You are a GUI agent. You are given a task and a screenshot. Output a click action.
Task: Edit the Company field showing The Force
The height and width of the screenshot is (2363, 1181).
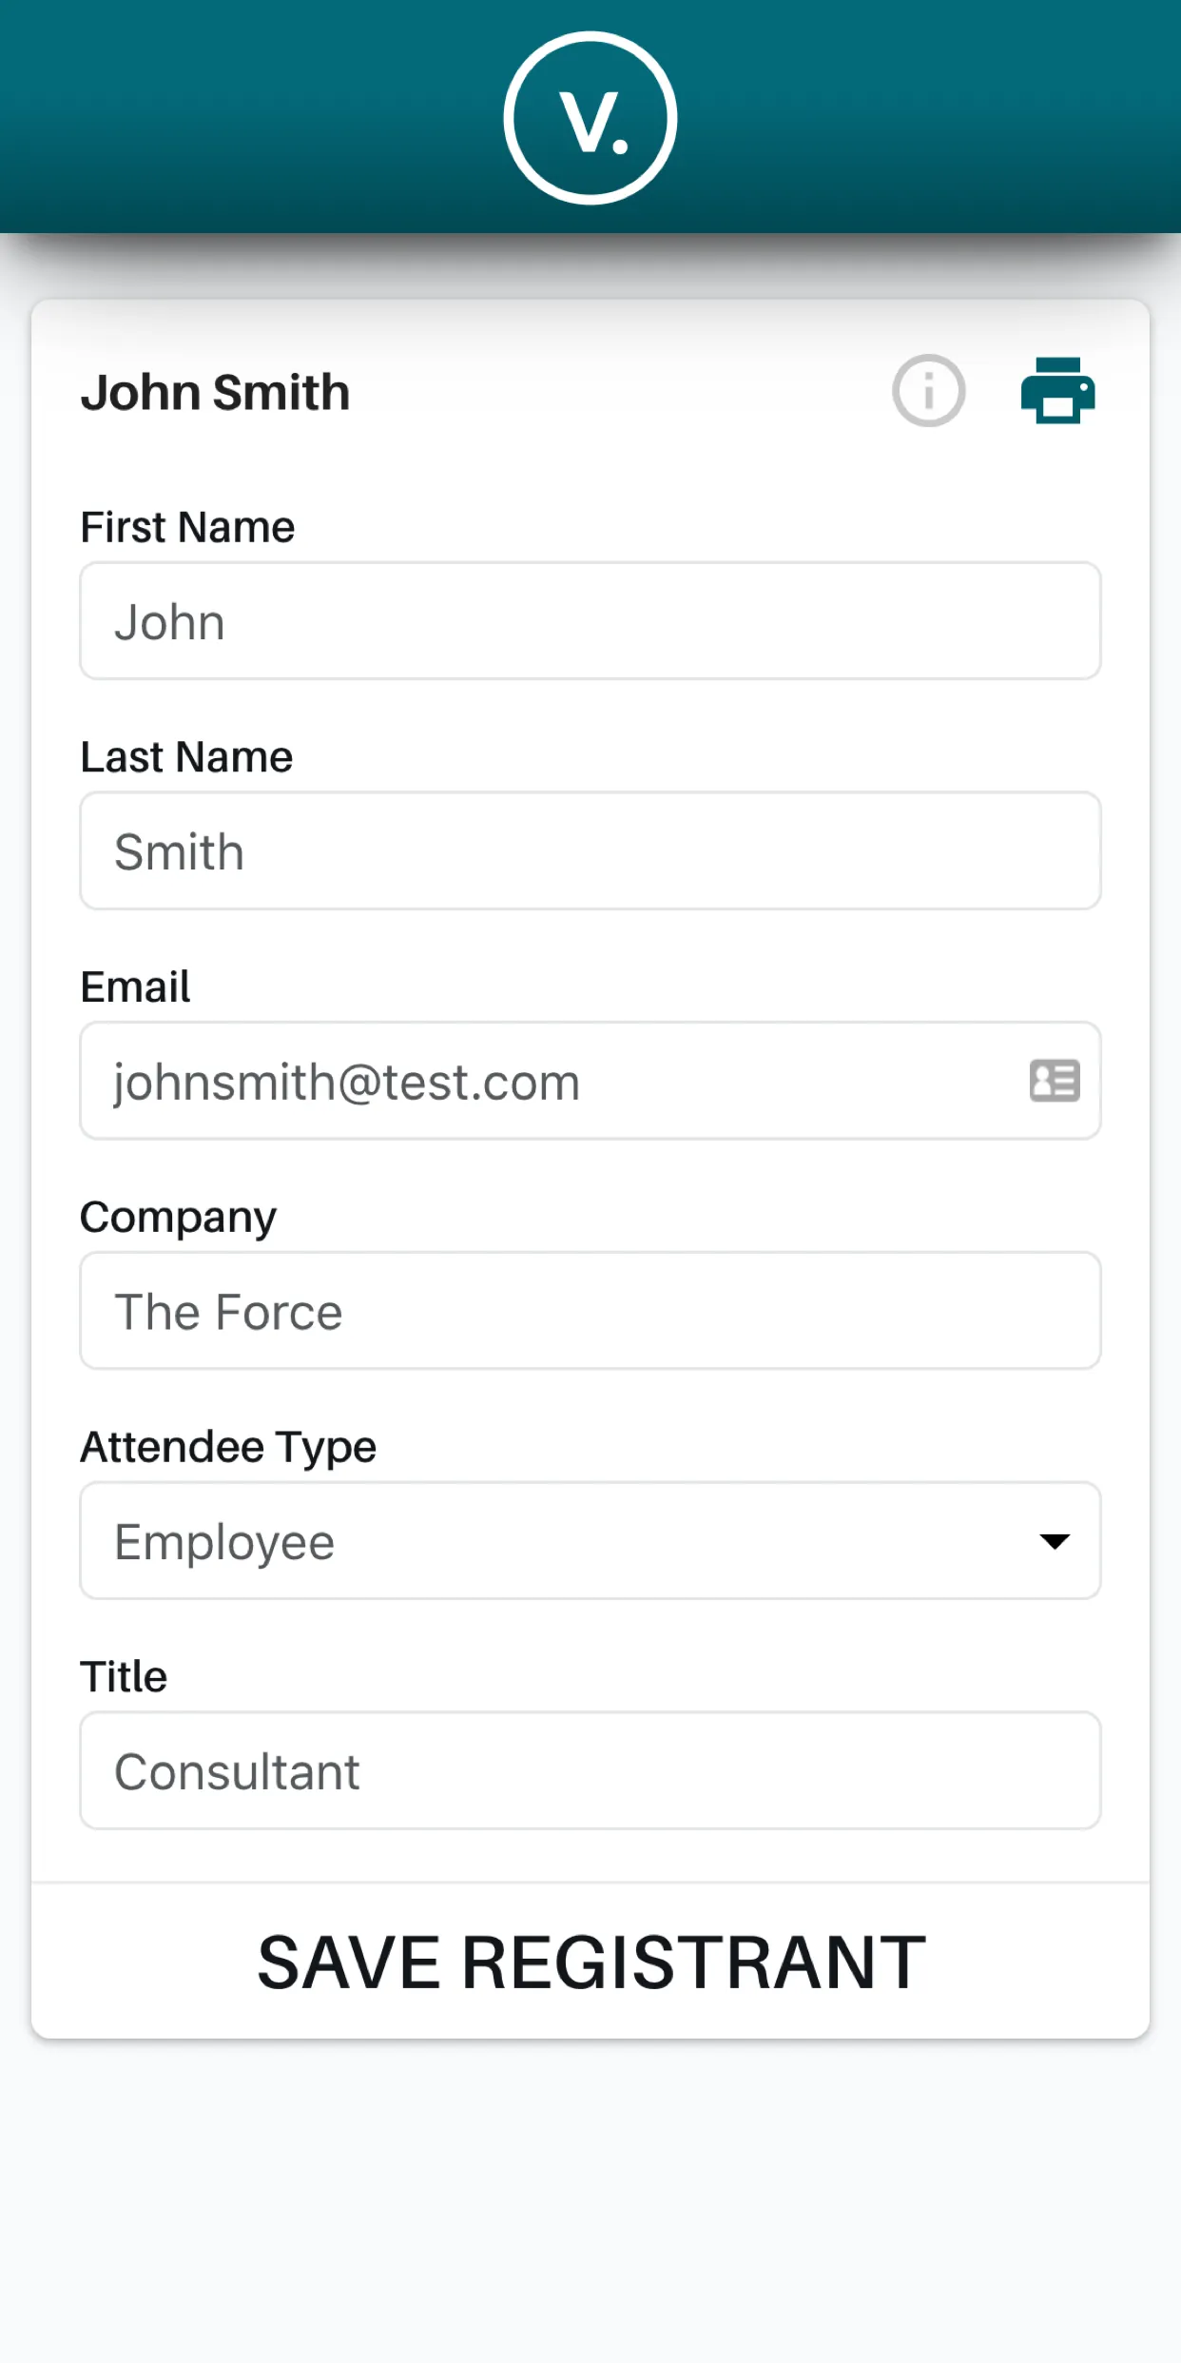coord(590,1311)
